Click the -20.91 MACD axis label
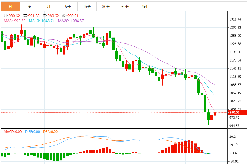Screen dimensions: 249x164 pyautogui.click(x=234, y=161)
